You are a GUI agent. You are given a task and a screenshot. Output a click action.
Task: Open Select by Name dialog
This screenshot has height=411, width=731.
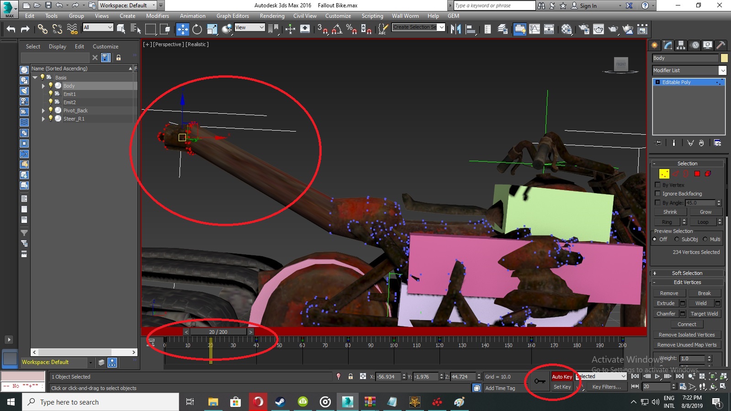point(136,29)
